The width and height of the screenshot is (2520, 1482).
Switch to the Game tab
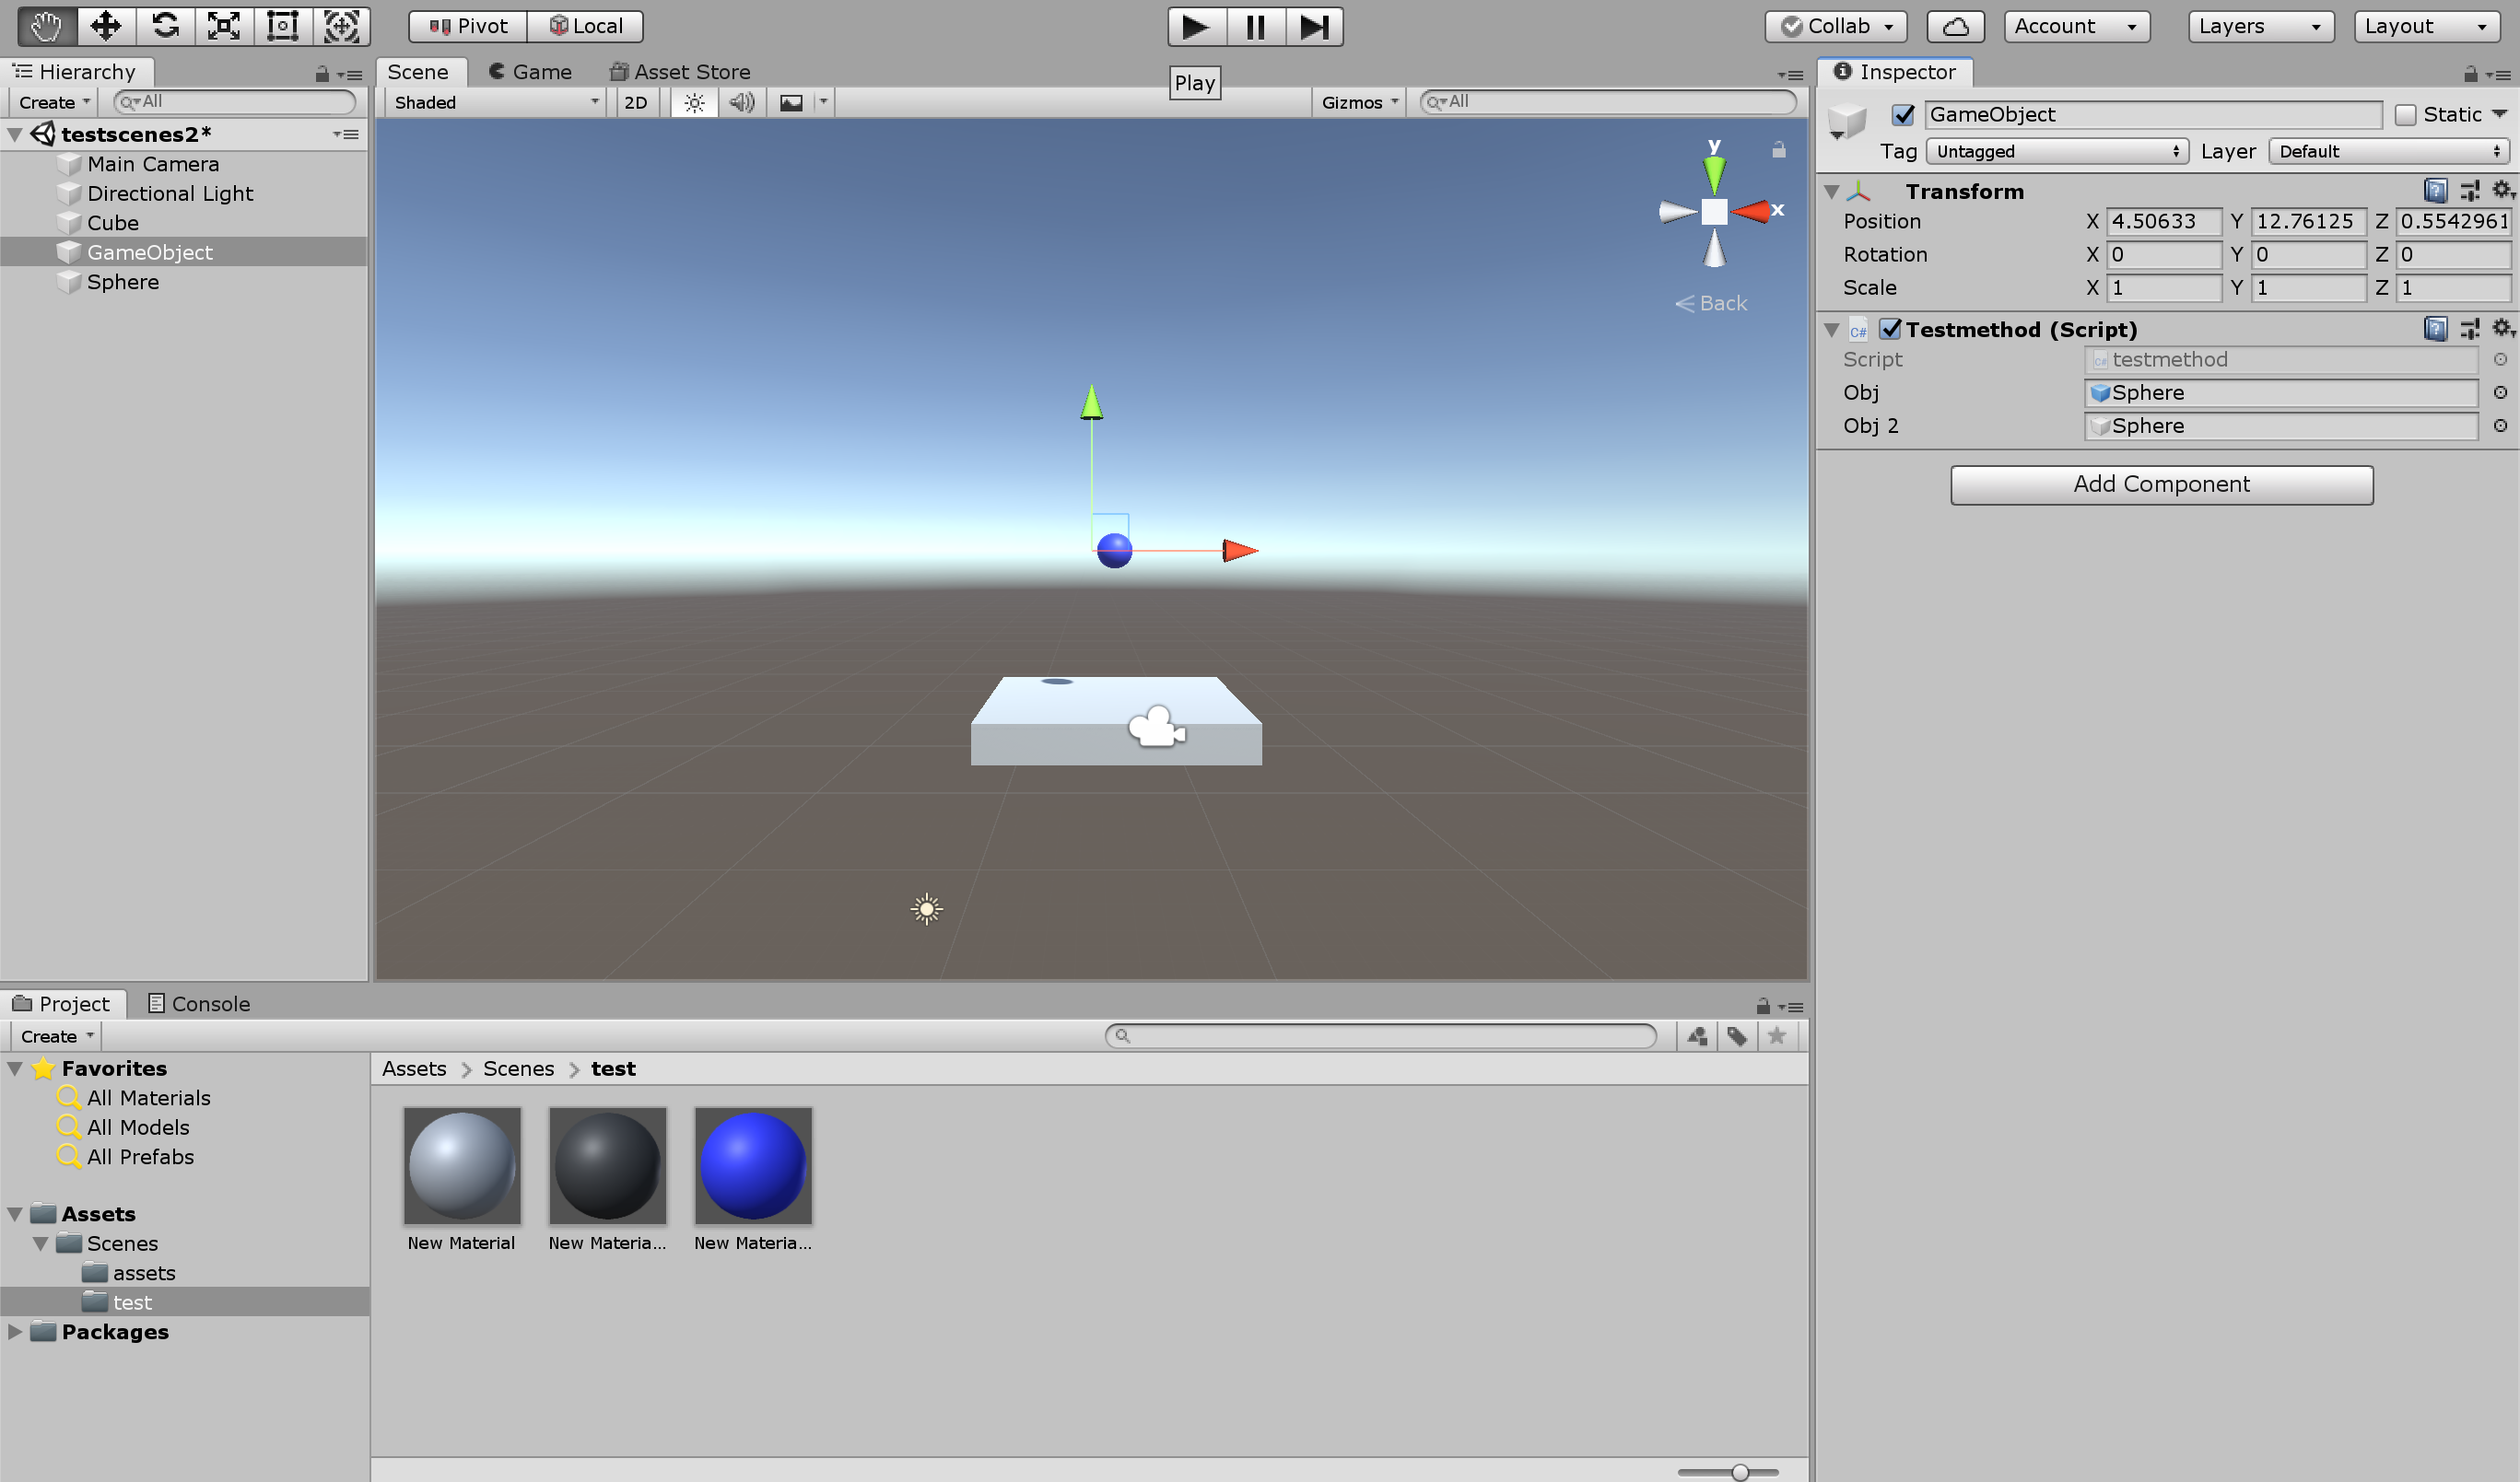530,72
